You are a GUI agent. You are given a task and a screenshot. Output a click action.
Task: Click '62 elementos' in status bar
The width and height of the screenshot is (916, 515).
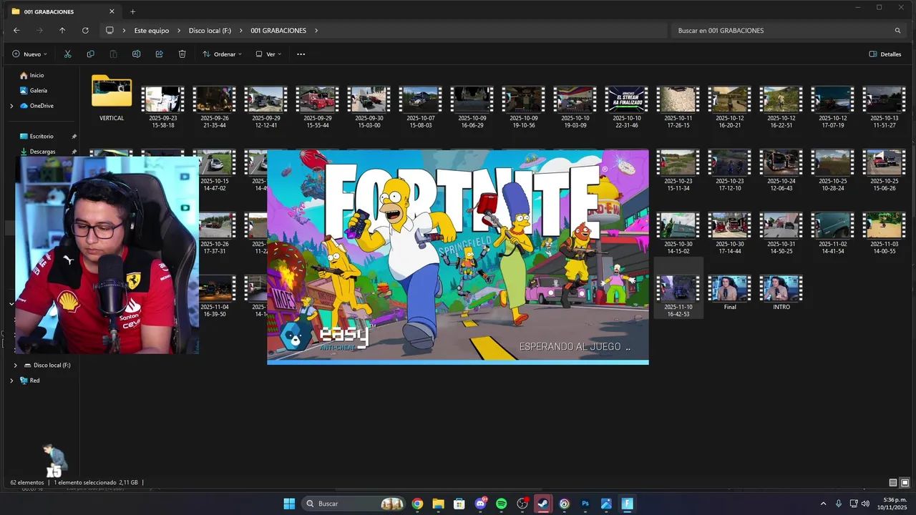point(27,483)
